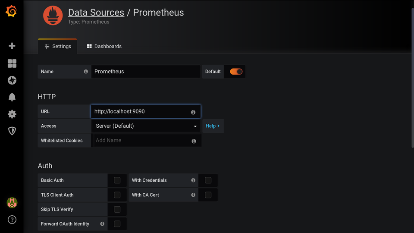Switch to the Dashboards tab
The height and width of the screenshot is (233, 414).
(104, 46)
